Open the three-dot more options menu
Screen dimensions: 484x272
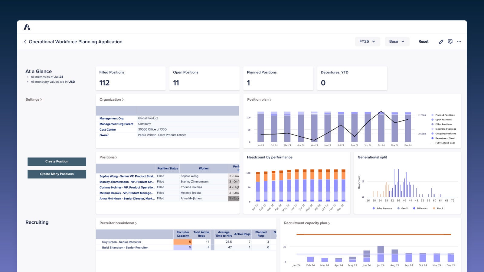[459, 42]
